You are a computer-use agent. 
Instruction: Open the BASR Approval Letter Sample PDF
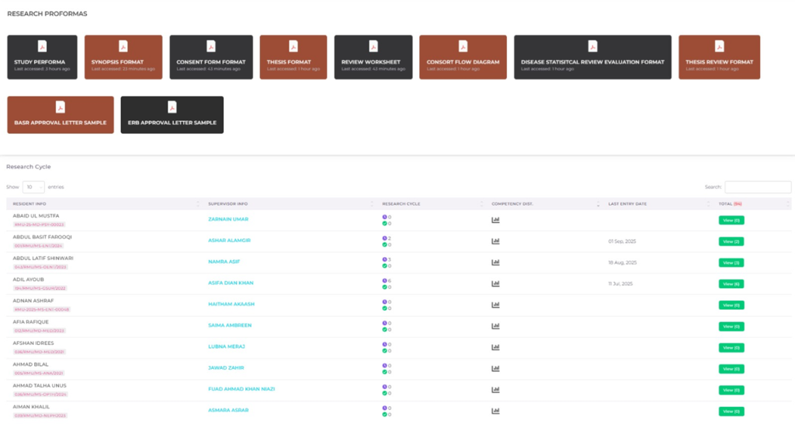61,114
